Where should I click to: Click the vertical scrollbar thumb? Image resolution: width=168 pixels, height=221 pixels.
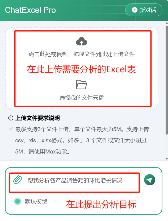point(167,80)
